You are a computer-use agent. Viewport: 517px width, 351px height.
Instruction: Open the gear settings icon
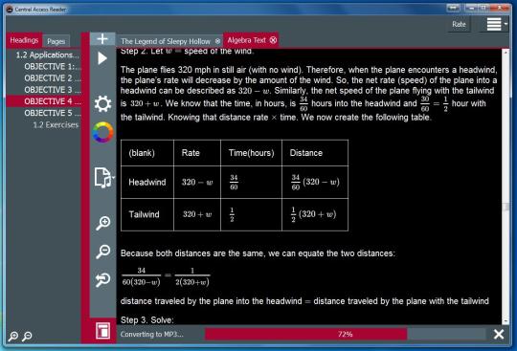[102, 104]
